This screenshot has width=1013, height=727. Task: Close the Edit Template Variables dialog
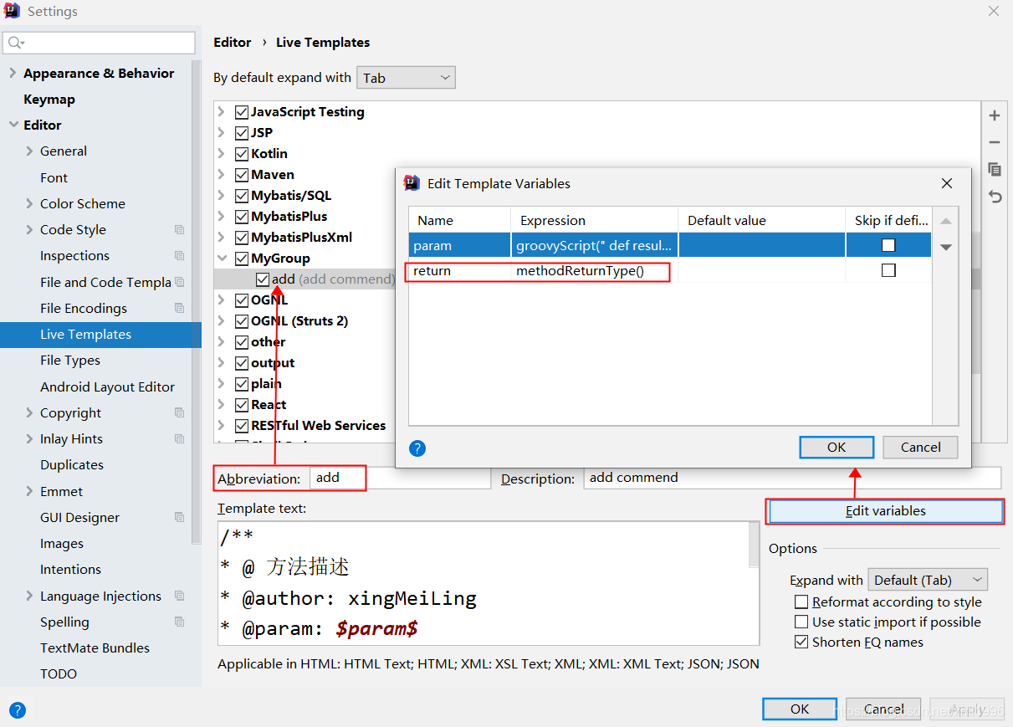tap(947, 183)
